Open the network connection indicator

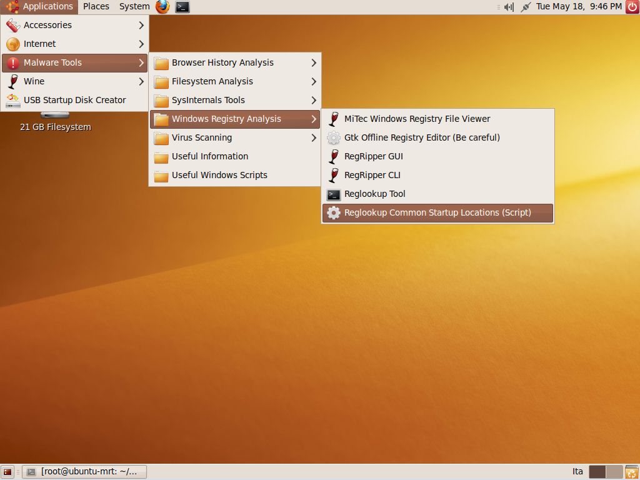[x=526, y=7]
